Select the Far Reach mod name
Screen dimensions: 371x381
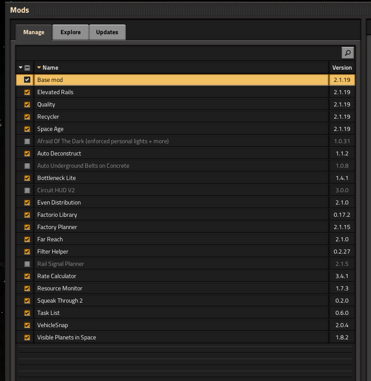pos(50,239)
